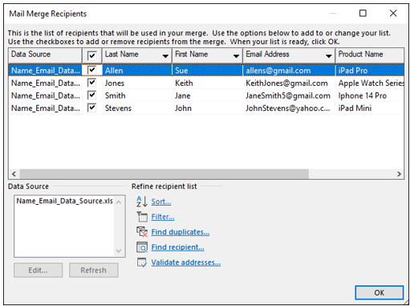Image resolution: width=410 pixels, height=306 pixels.
Task: Maximize the Mail Merge Recipients dialog
Action: pyautogui.click(x=363, y=13)
